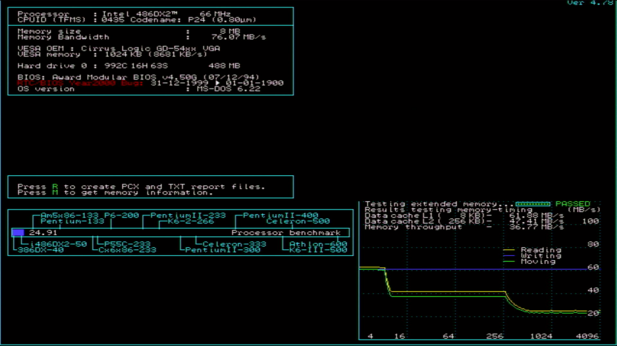This screenshot has height=346, width=617.
Task: Click the green R key hint
Action: pos(54,187)
